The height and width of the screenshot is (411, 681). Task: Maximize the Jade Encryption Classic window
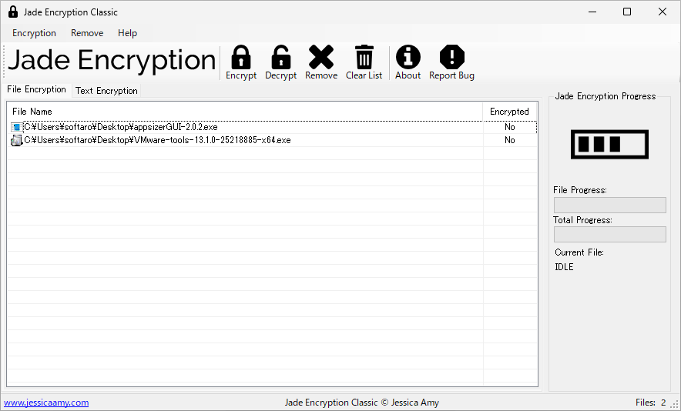coord(627,12)
